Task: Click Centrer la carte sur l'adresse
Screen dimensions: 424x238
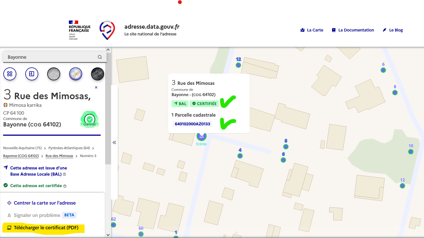Action: coord(45,203)
